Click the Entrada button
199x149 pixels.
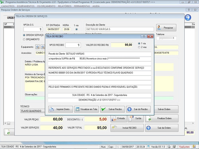[x=119, y=118]
